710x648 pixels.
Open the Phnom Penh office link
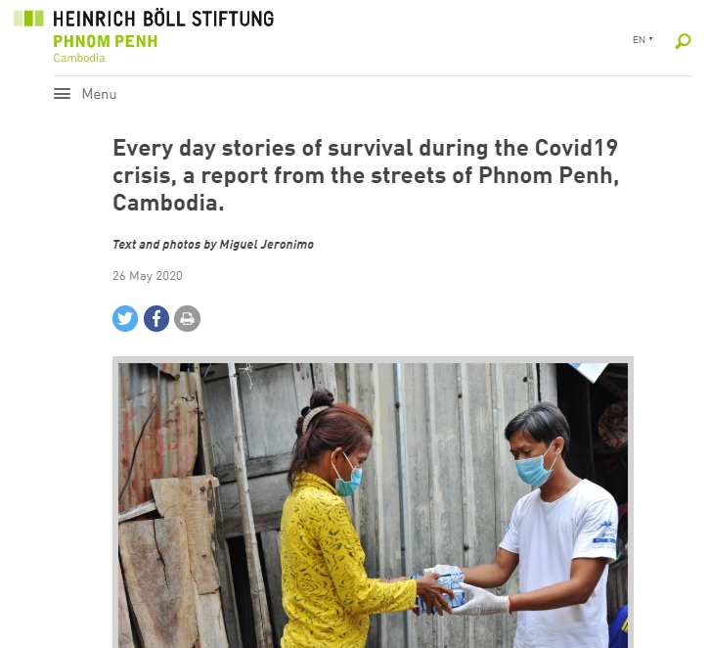click(105, 41)
